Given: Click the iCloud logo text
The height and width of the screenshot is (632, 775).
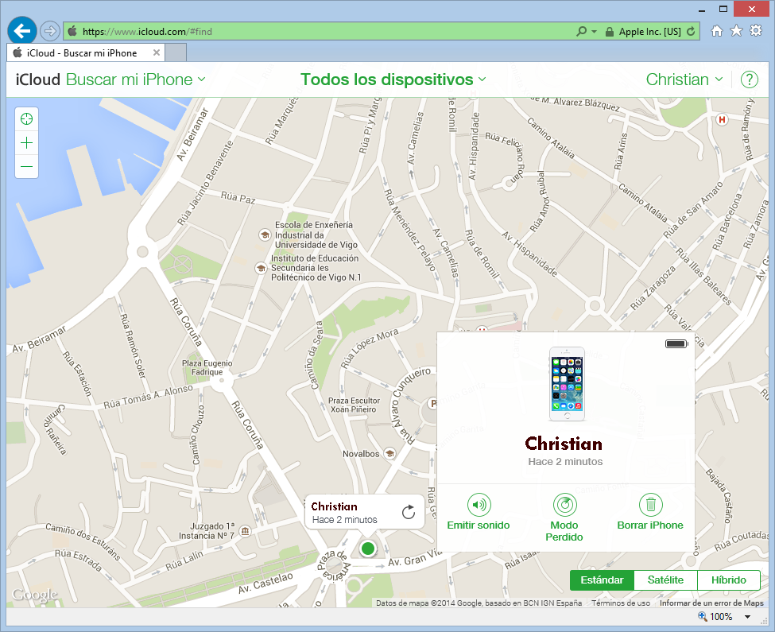Looking at the screenshot, I should click(x=37, y=79).
